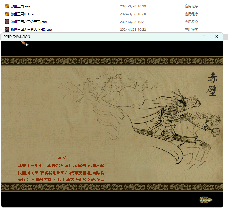
Task: Click the 傲世三国.exe file icon
Action: tap(7, 6)
